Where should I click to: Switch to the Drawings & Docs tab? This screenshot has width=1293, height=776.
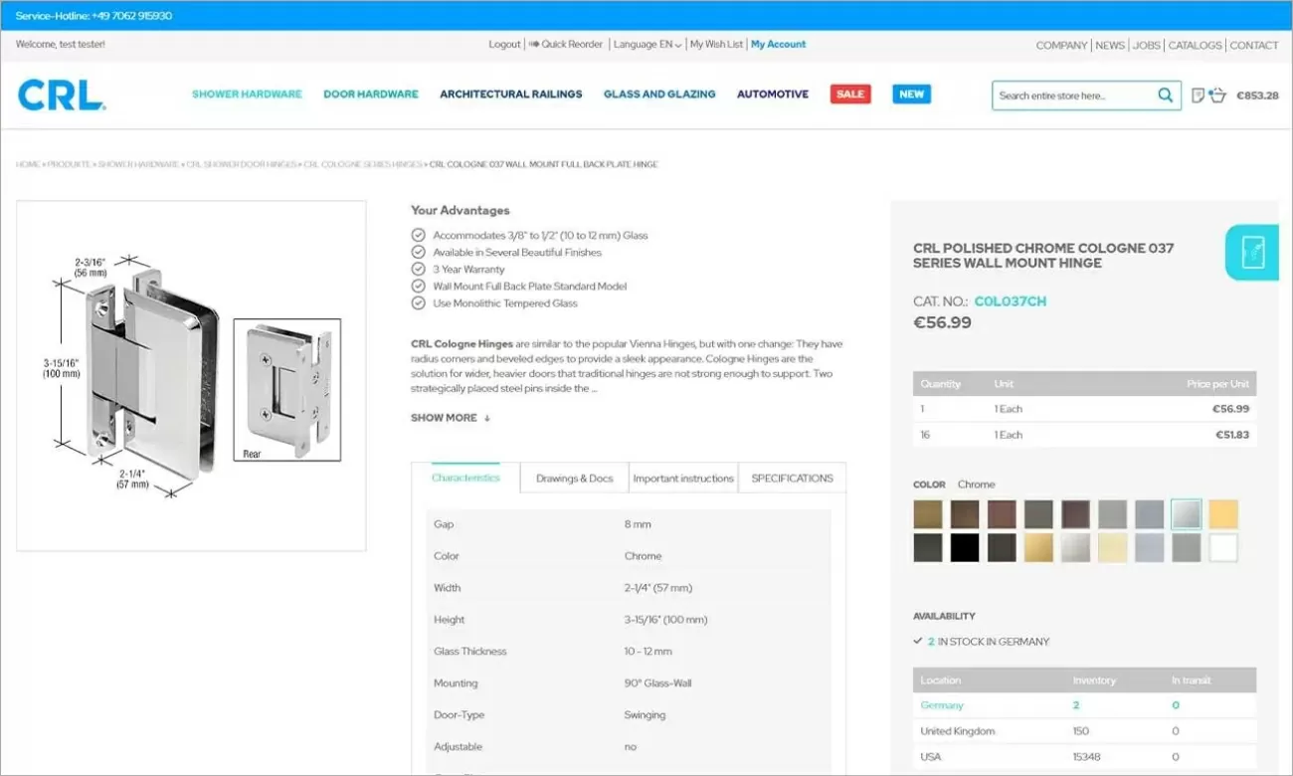pyautogui.click(x=573, y=478)
